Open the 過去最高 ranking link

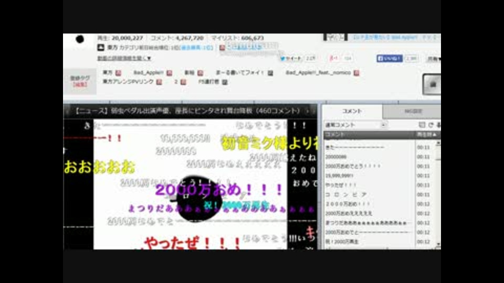pos(197,48)
